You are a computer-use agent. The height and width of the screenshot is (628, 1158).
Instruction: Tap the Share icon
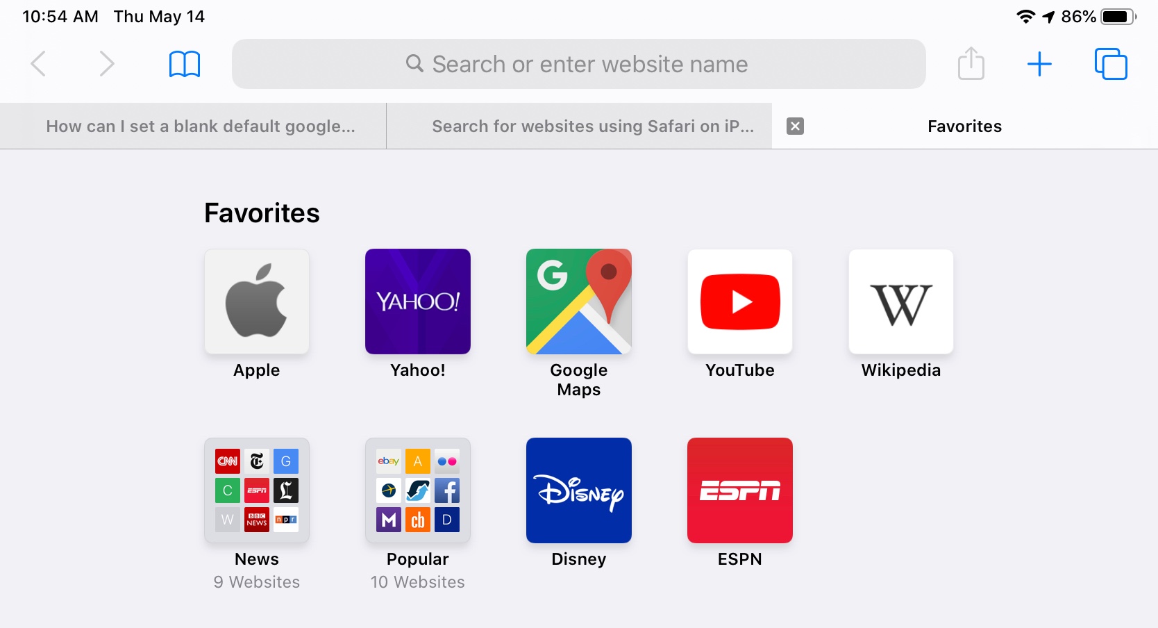pyautogui.click(x=971, y=63)
